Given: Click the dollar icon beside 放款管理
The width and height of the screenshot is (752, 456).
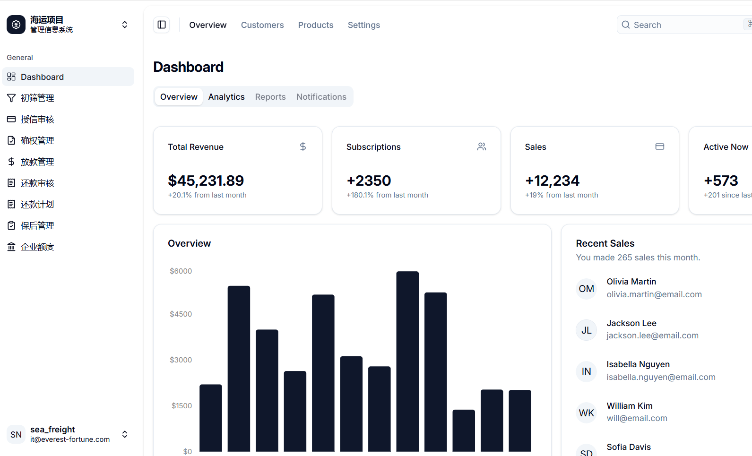Looking at the screenshot, I should coord(11,162).
